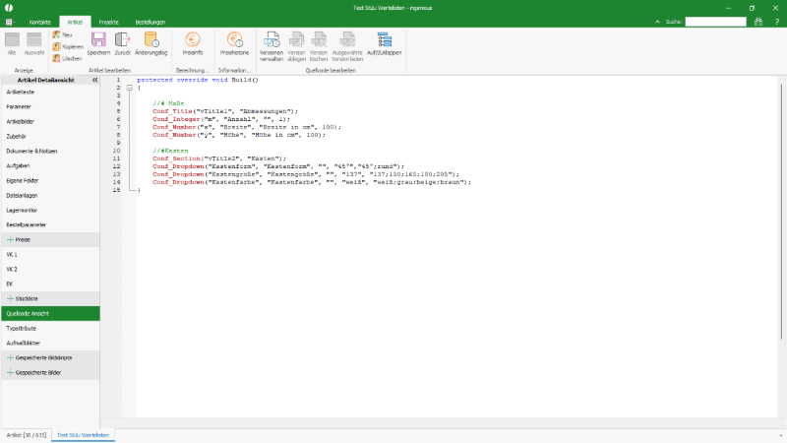Open Typattribute in the sidebar

[x=21, y=328]
